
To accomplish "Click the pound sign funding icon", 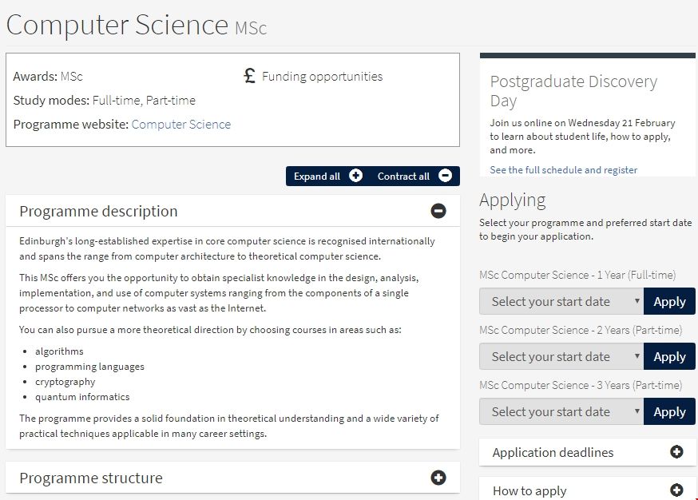I will pos(249,77).
